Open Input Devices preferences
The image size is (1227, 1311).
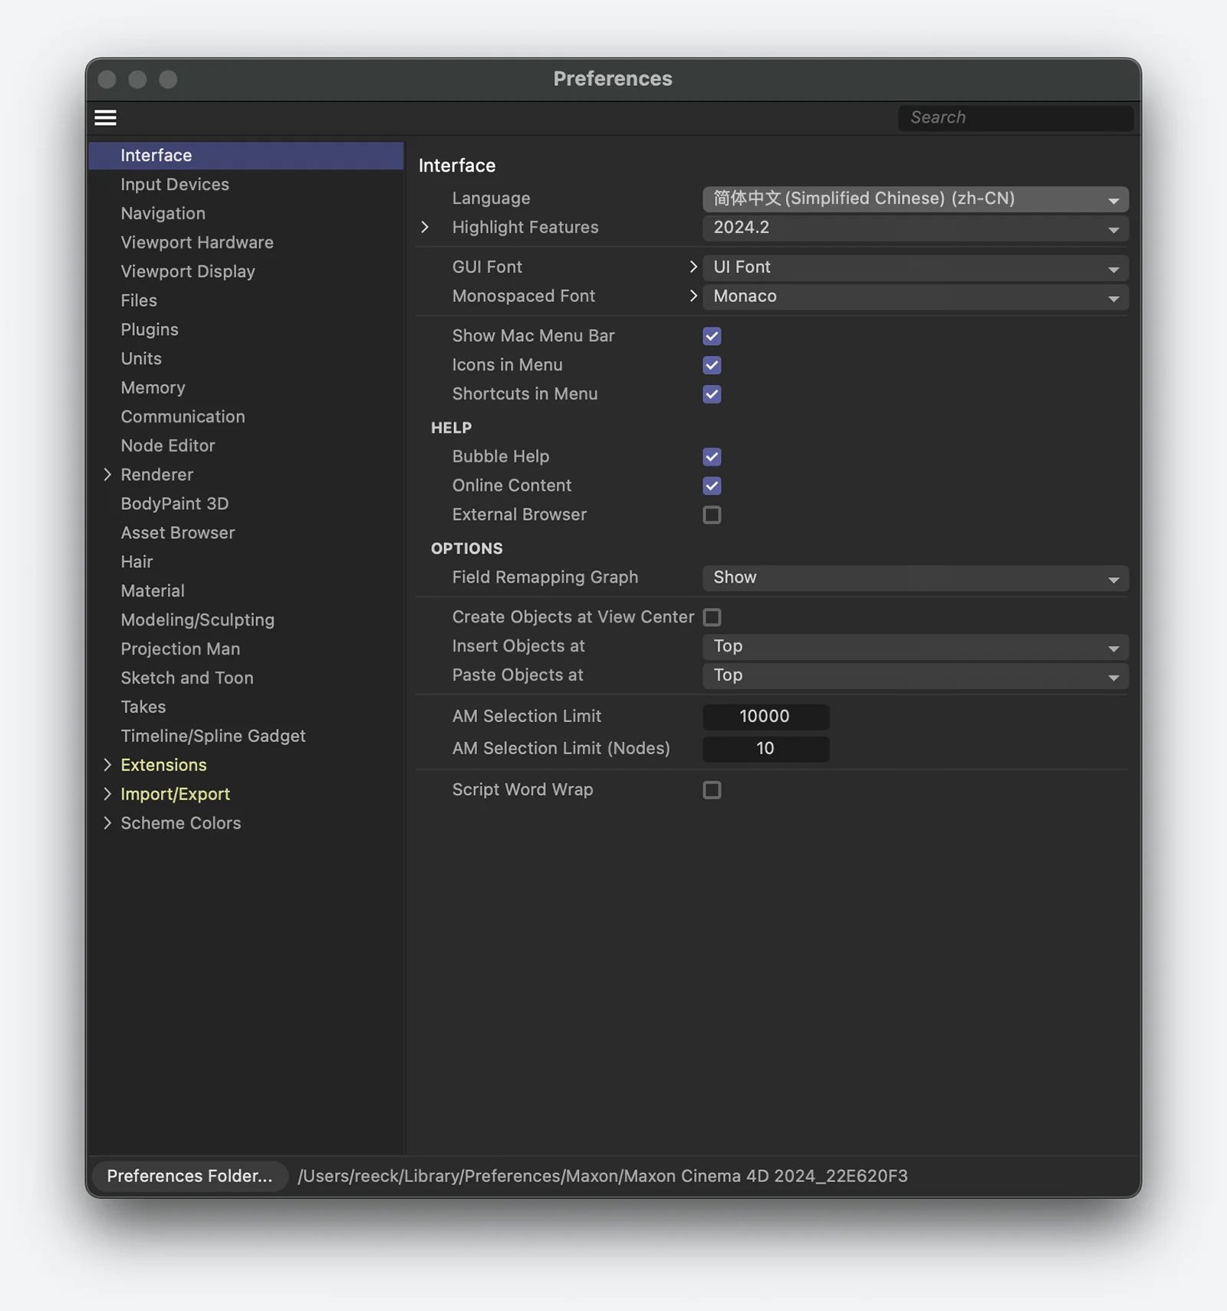click(174, 184)
